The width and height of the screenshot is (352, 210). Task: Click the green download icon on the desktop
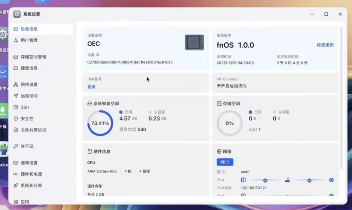3,110
